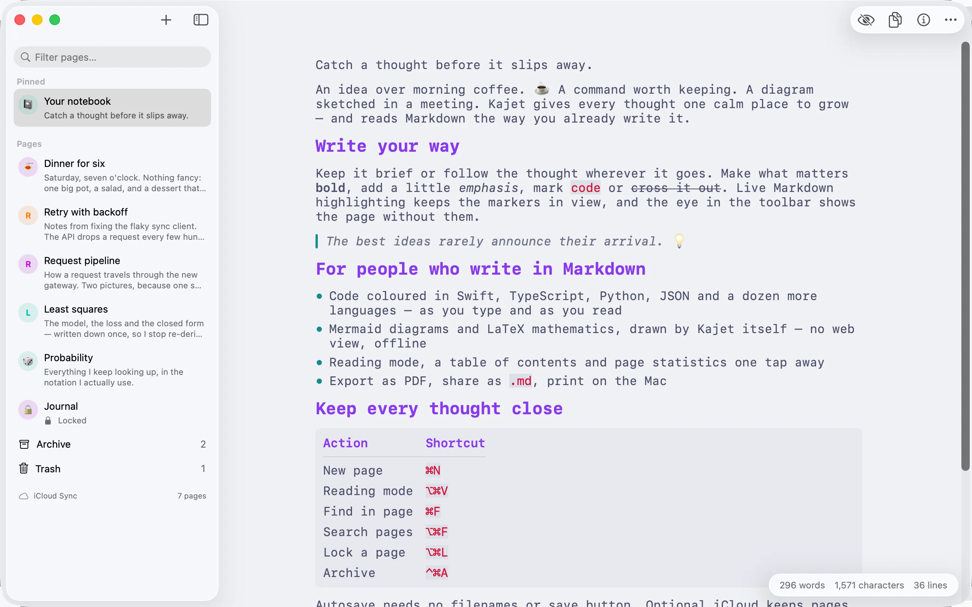The width and height of the screenshot is (972, 607).
Task: Click the Search pages table cell
Action: 368,532
